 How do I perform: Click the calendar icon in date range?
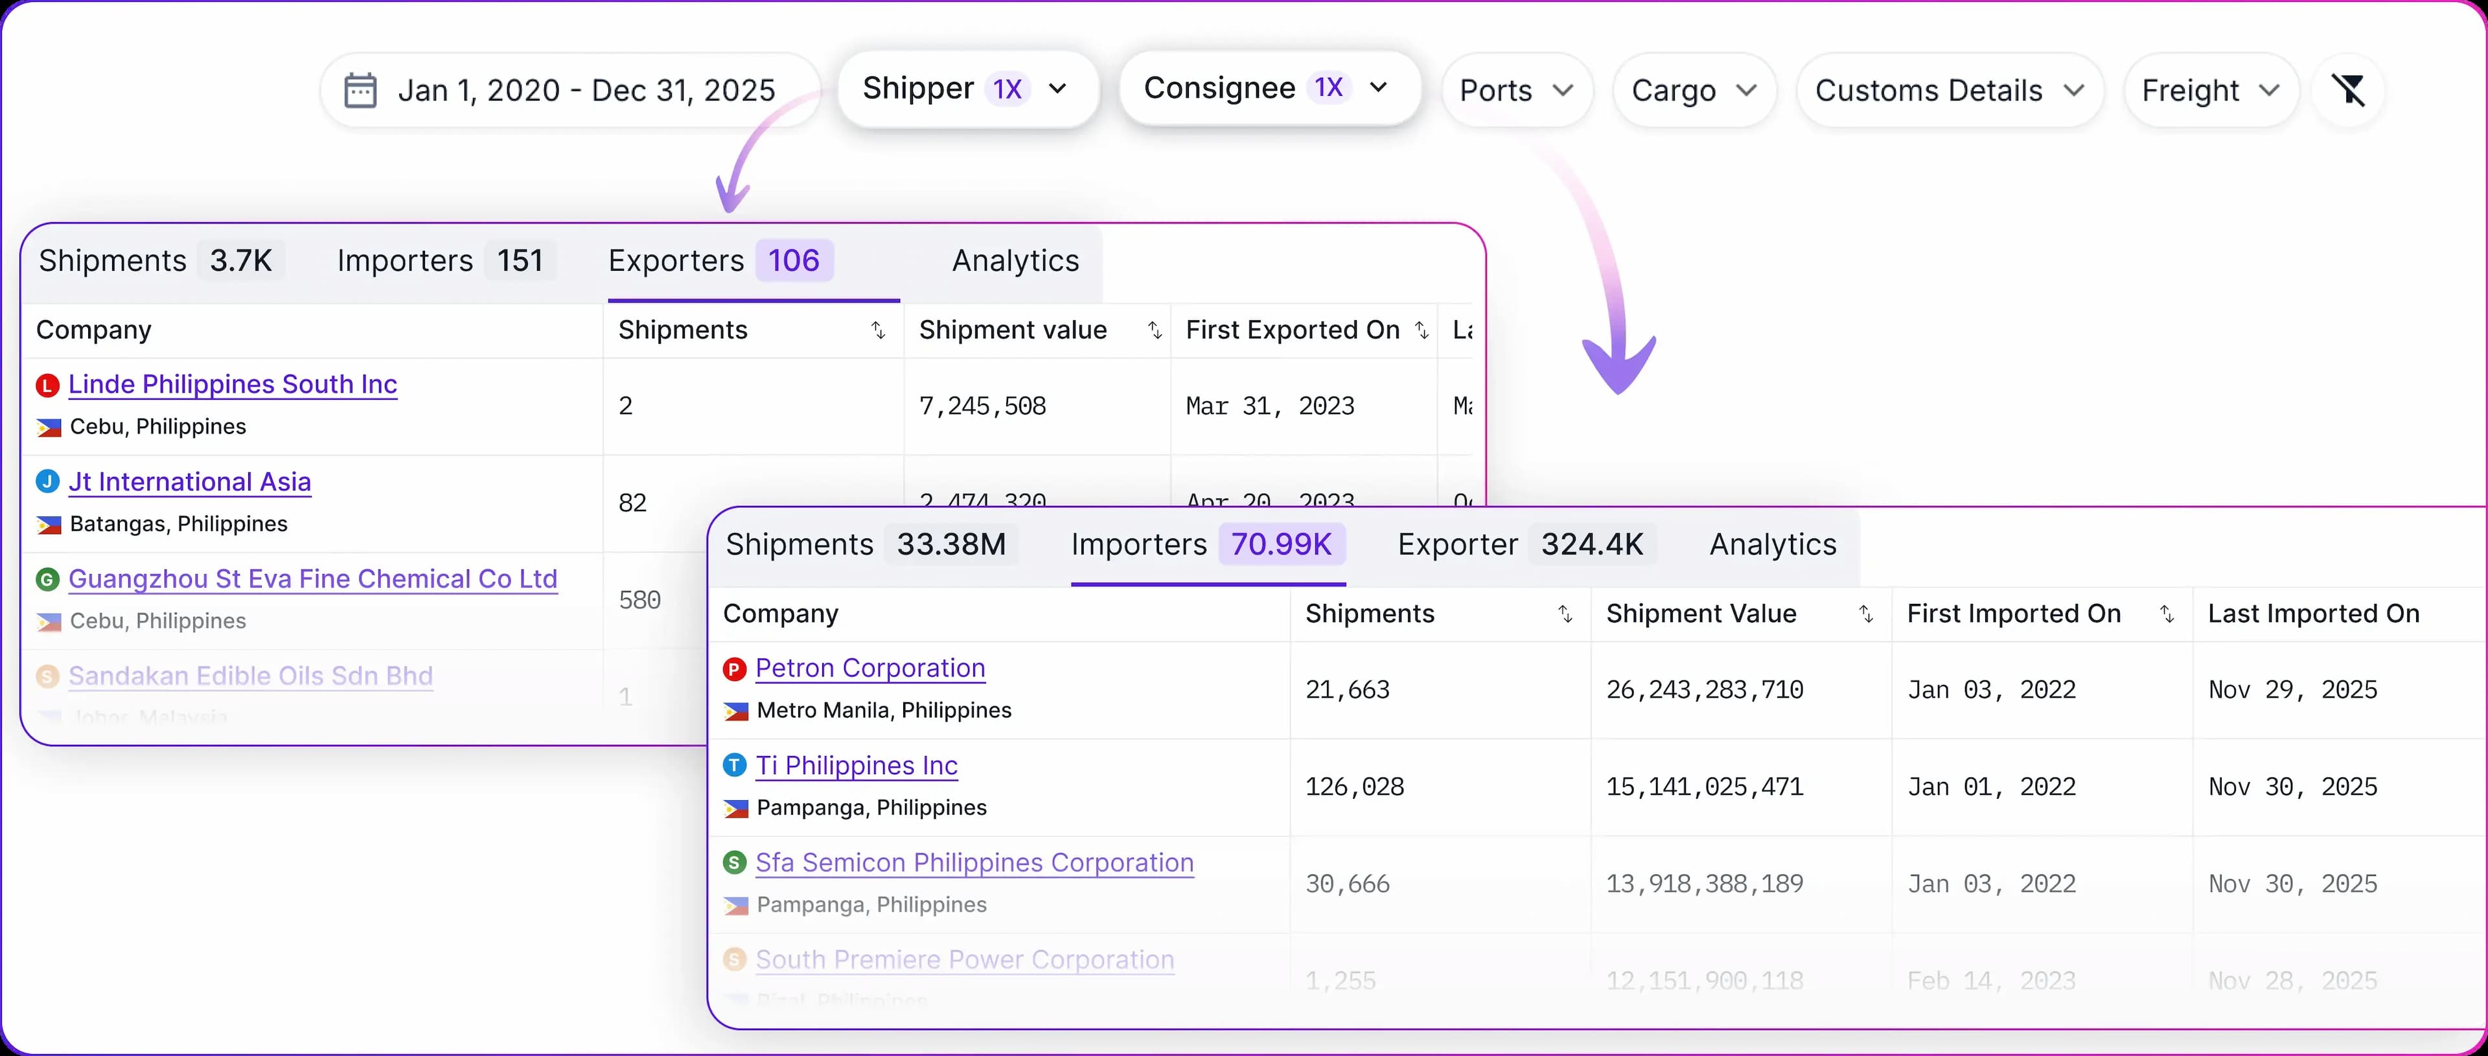click(x=360, y=91)
